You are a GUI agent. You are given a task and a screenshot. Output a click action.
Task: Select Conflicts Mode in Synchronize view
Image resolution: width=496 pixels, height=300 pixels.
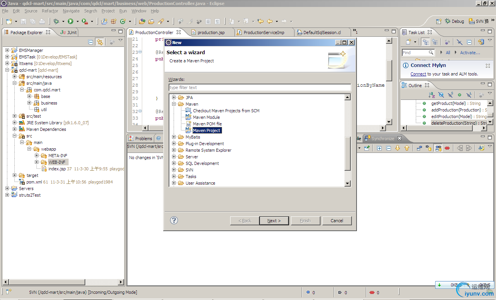(447, 148)
